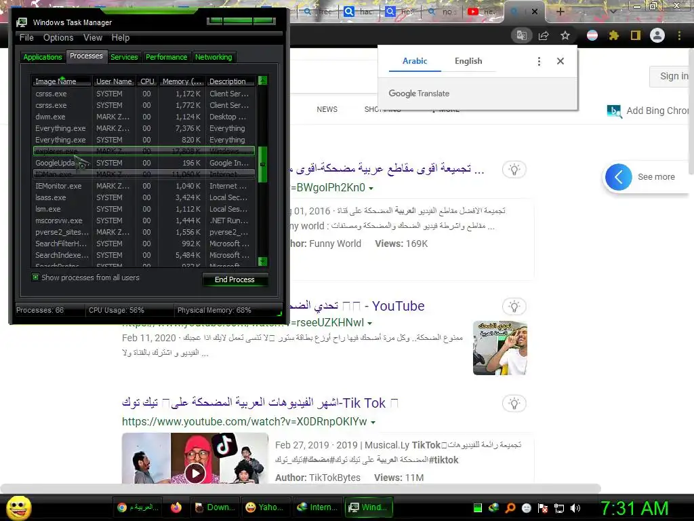The image size is (694, 521).
Task: Open the Chrome profile avatar
Action: pyautogui.click(x=657, y=35)
